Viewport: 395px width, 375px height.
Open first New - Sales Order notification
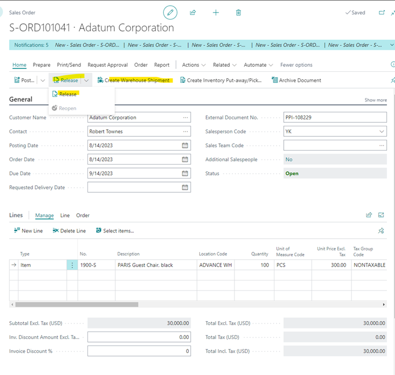click(87, 45)
